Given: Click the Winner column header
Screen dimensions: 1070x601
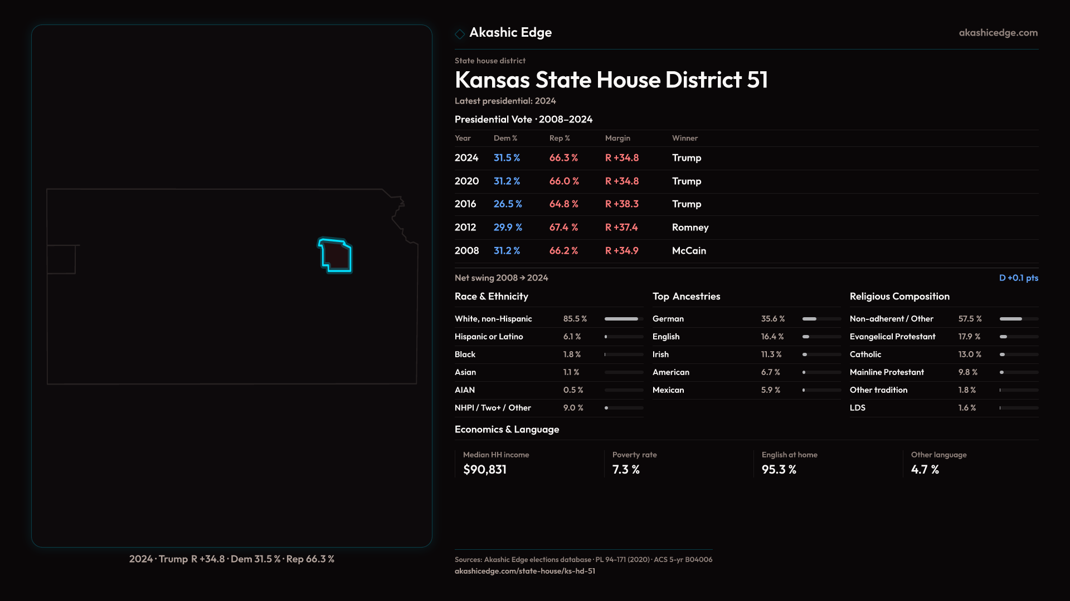Looking at the screenshot, I should pyautogui.click(x=684, y=138).
